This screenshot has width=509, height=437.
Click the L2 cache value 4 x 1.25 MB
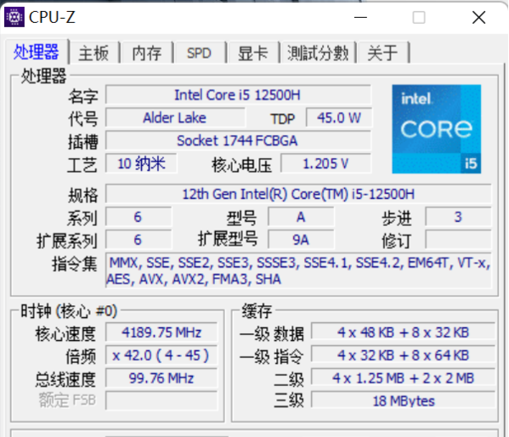(403, 378)
